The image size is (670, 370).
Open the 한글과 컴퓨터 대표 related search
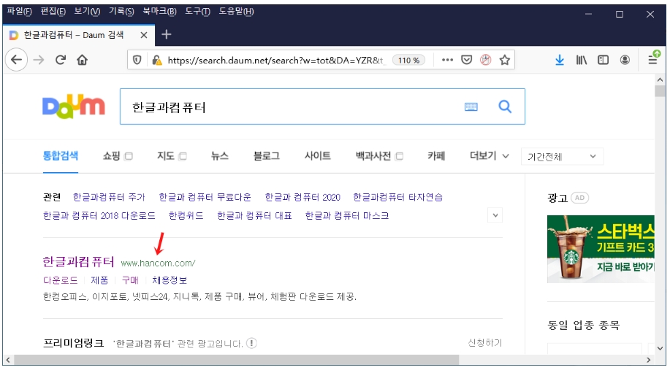point(254,215)
